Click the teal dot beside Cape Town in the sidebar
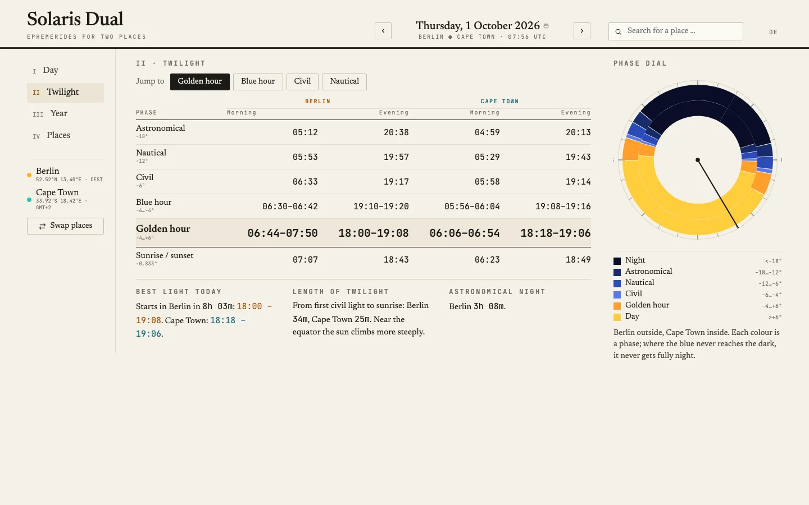 point(29,199)
